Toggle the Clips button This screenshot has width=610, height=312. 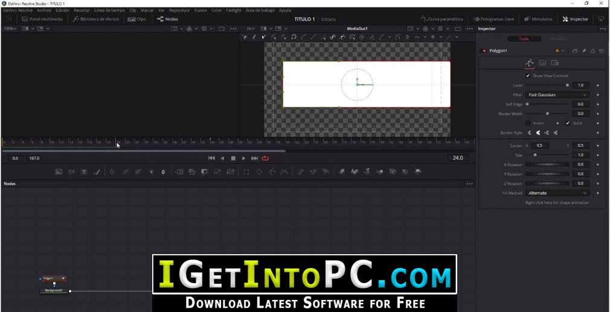[x=137, y=19]
